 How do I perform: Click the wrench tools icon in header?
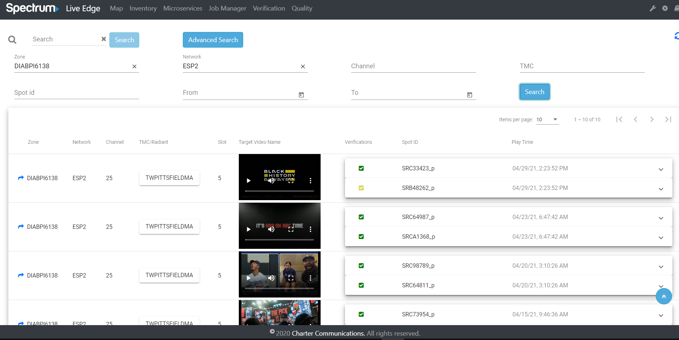pos(653,8)
